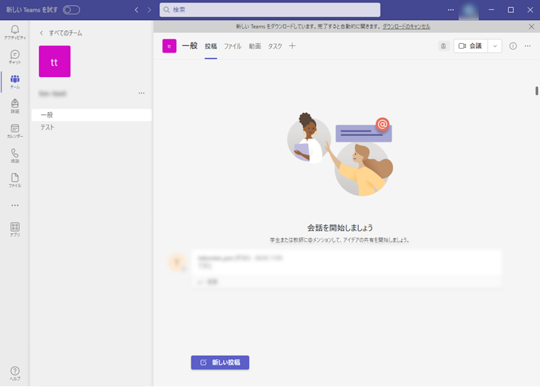
Task: Open the Calendar icon in sidebar
Action: pos(14,130)
